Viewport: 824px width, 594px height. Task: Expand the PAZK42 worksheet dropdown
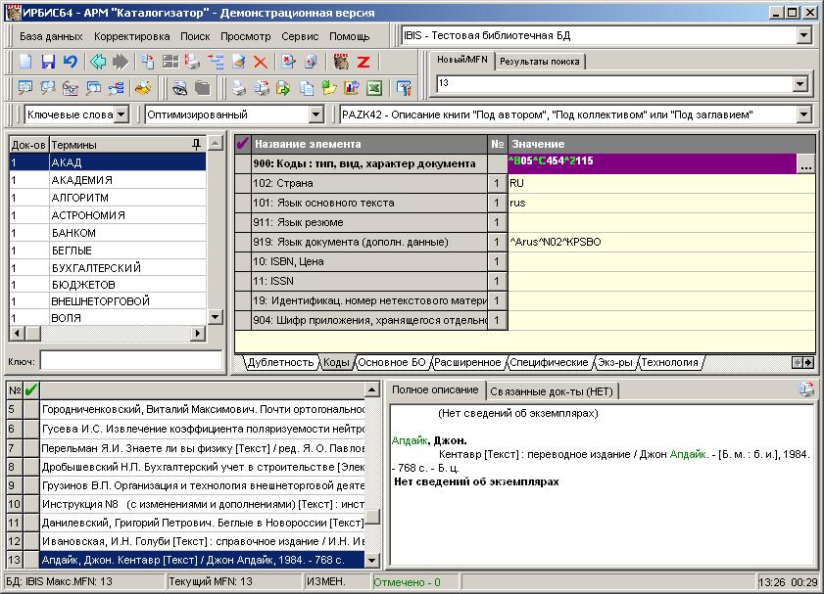tap(804, 114)
